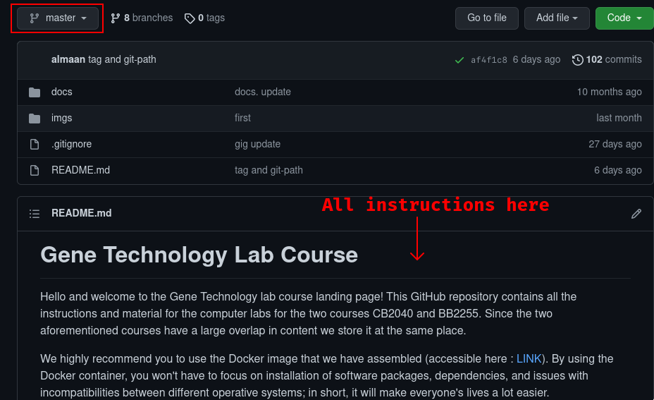This screenshot has height=400, width=654.
Task: Open the master branch dropdown
Action: pyautogui.click(x=58, y=18)
